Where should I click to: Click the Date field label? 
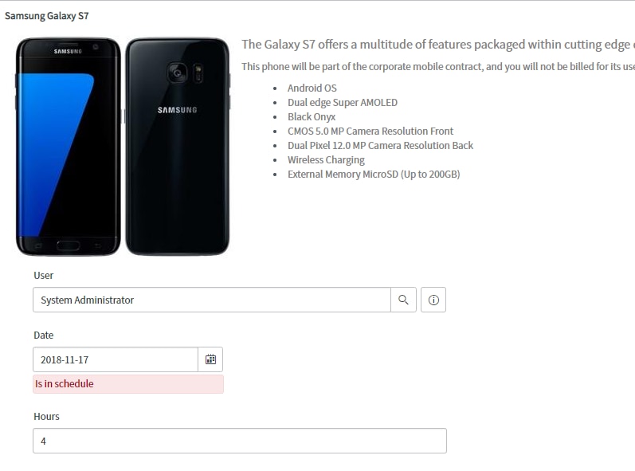pos(43,336)
